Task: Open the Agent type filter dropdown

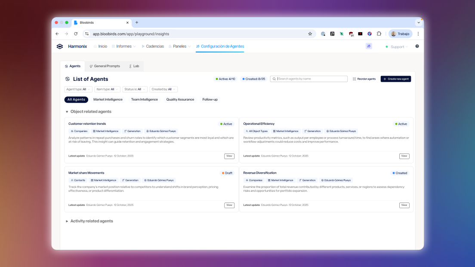Action: coord(78,89)
